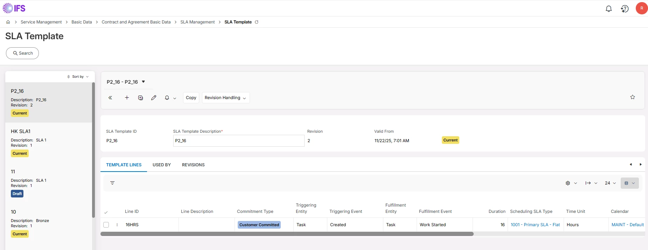Click the IFS logo
Image resolution: width=648 pixels, height=250 pixels.
tap(14, 8)
